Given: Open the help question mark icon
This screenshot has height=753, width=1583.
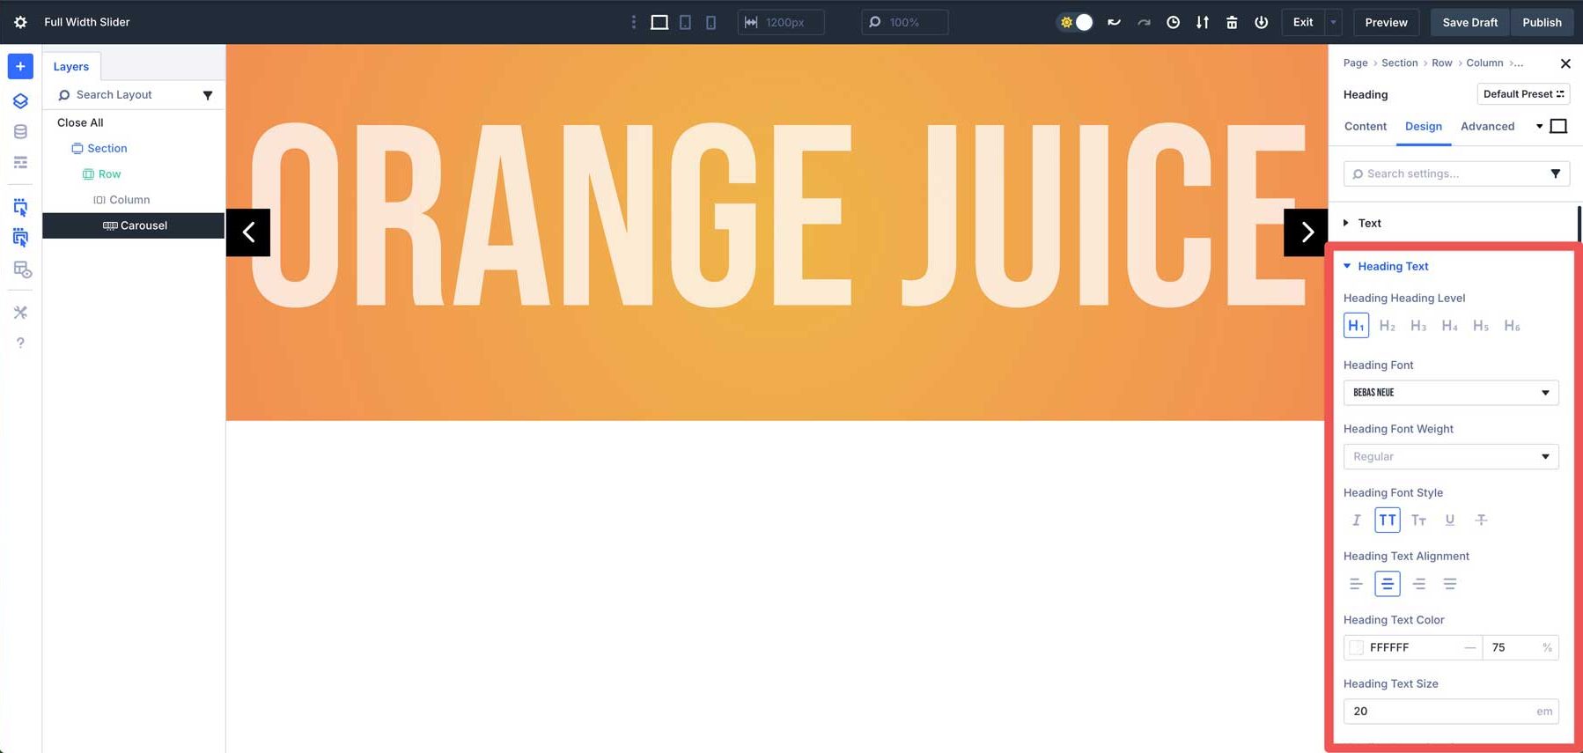Looking at the screenshot, I should point(20,343).
